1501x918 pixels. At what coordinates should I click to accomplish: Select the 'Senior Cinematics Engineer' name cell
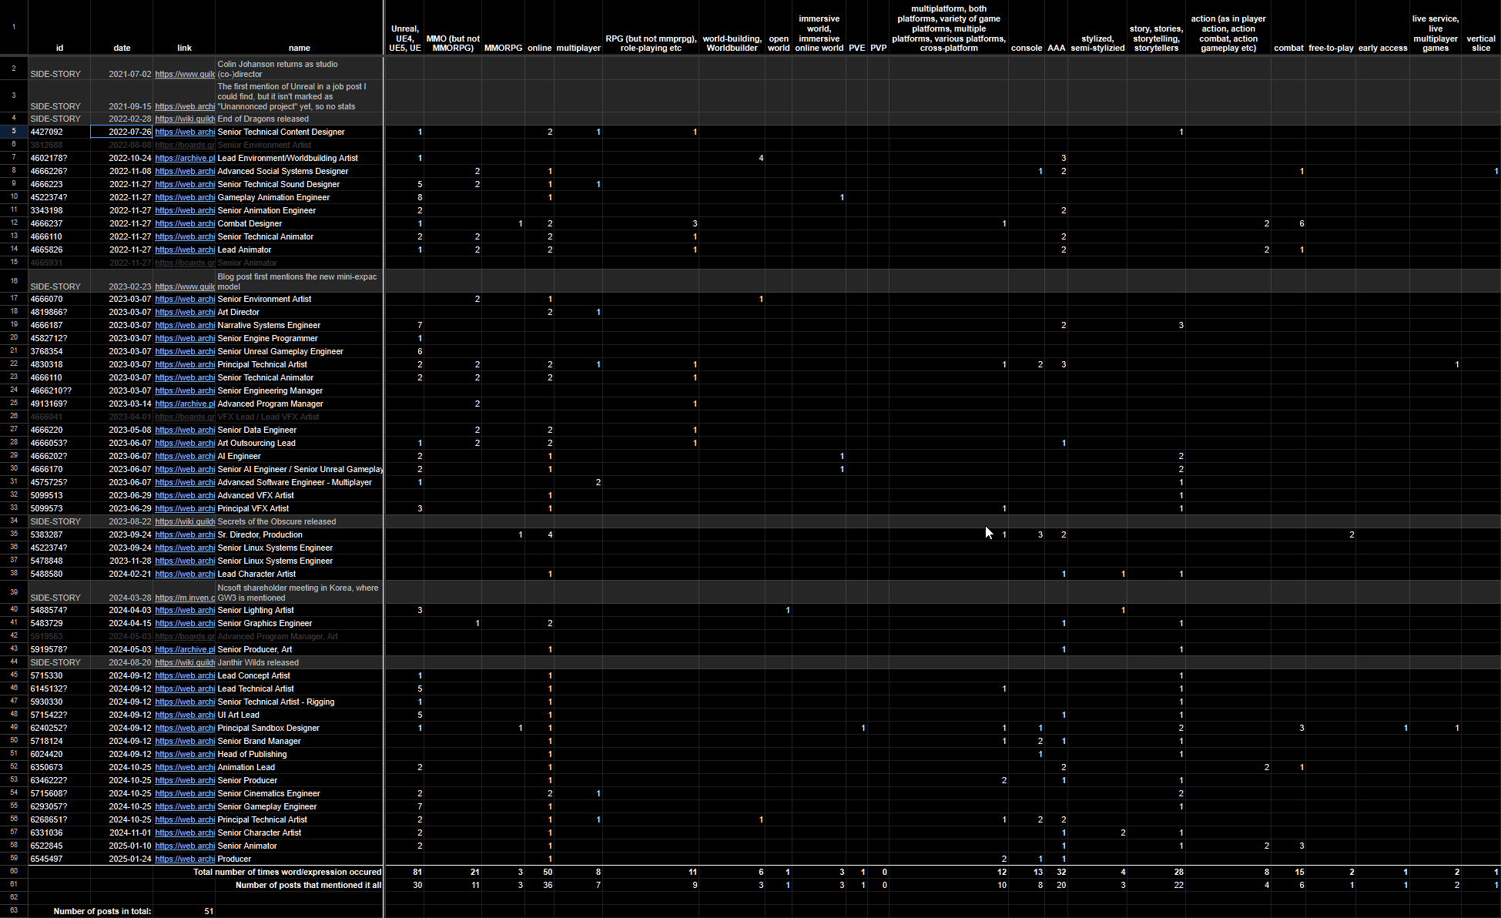299,793
